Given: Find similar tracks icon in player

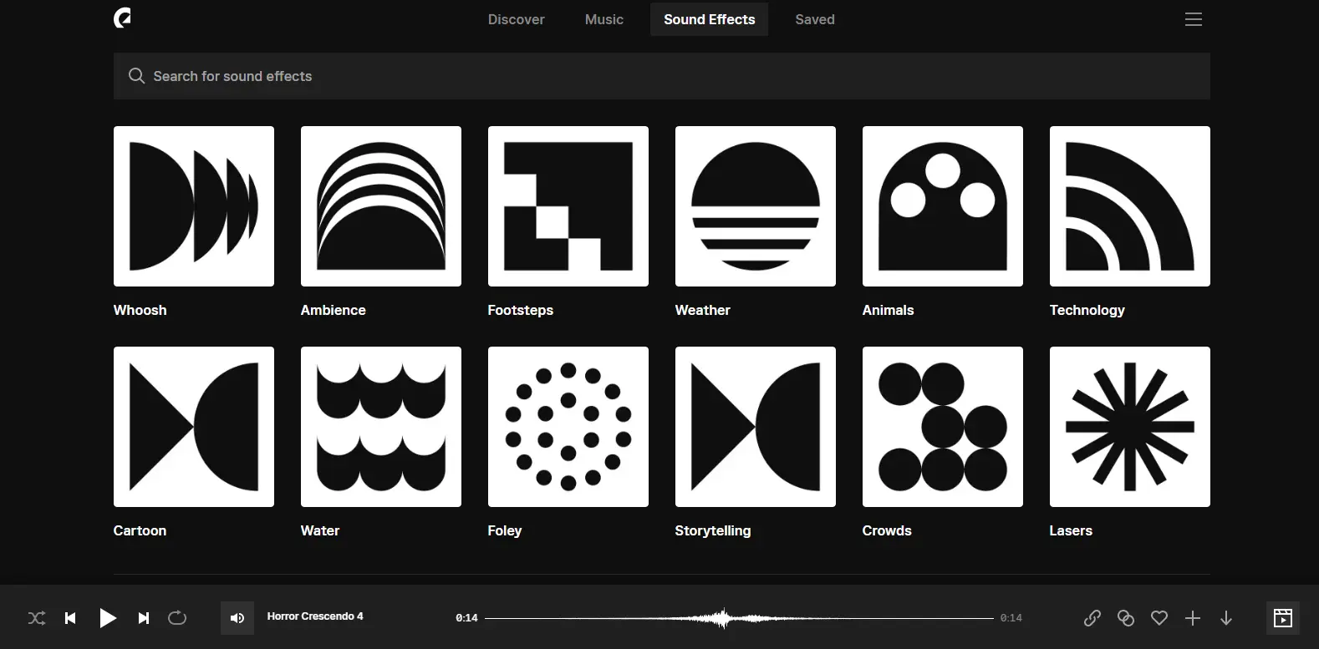Looking at the screenshot, I should pos(1126,618).
